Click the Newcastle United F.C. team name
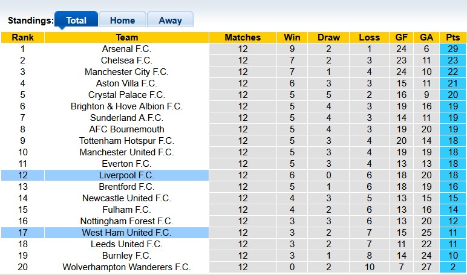Image resolution: width=467 pixels, height=275 pixels. (x=126, y=198)
